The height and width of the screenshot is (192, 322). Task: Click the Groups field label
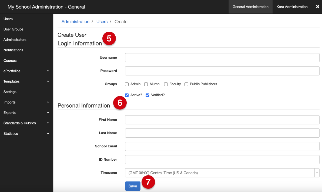pos(111,84)
